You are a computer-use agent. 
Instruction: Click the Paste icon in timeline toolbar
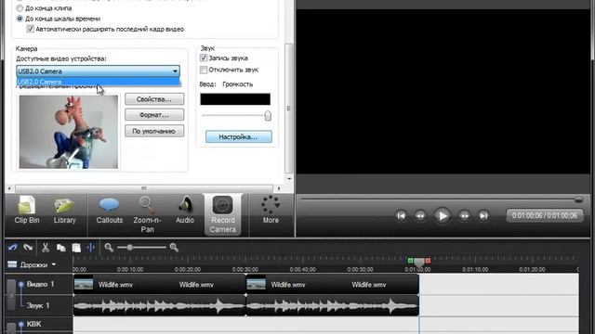click(x=76, y=248)
